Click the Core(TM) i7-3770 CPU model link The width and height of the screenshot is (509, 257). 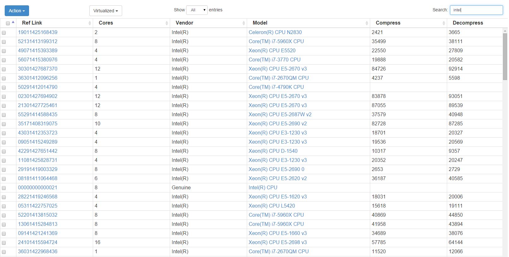(x=275, y=60)
